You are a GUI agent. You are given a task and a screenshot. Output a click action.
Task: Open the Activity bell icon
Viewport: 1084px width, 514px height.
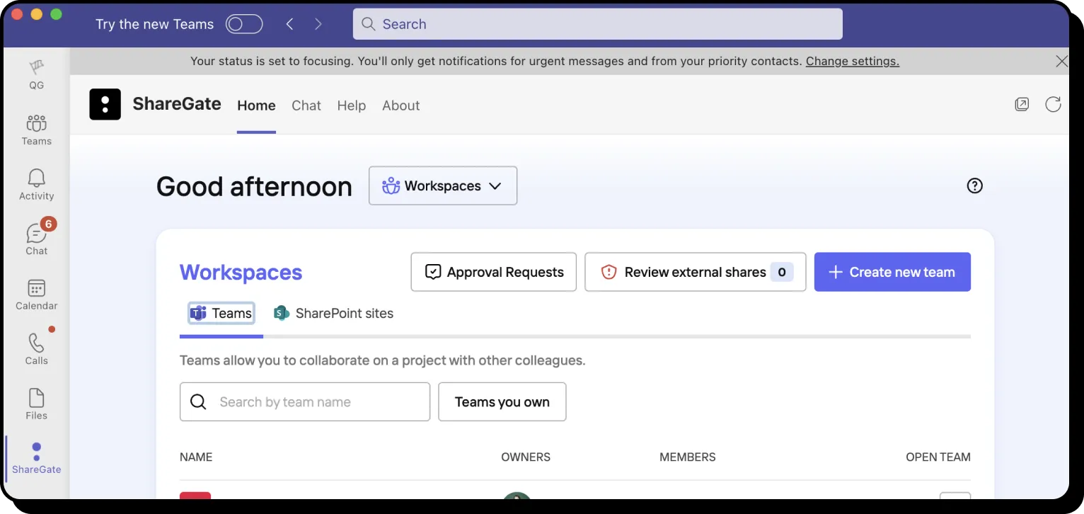point(36,184)
